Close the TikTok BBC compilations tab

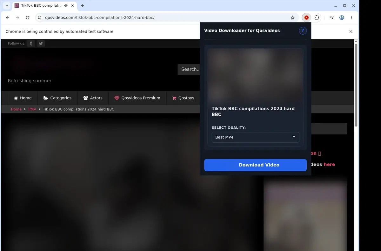(x=72, y=6)
